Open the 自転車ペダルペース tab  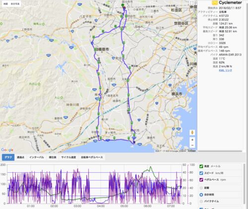92,157
